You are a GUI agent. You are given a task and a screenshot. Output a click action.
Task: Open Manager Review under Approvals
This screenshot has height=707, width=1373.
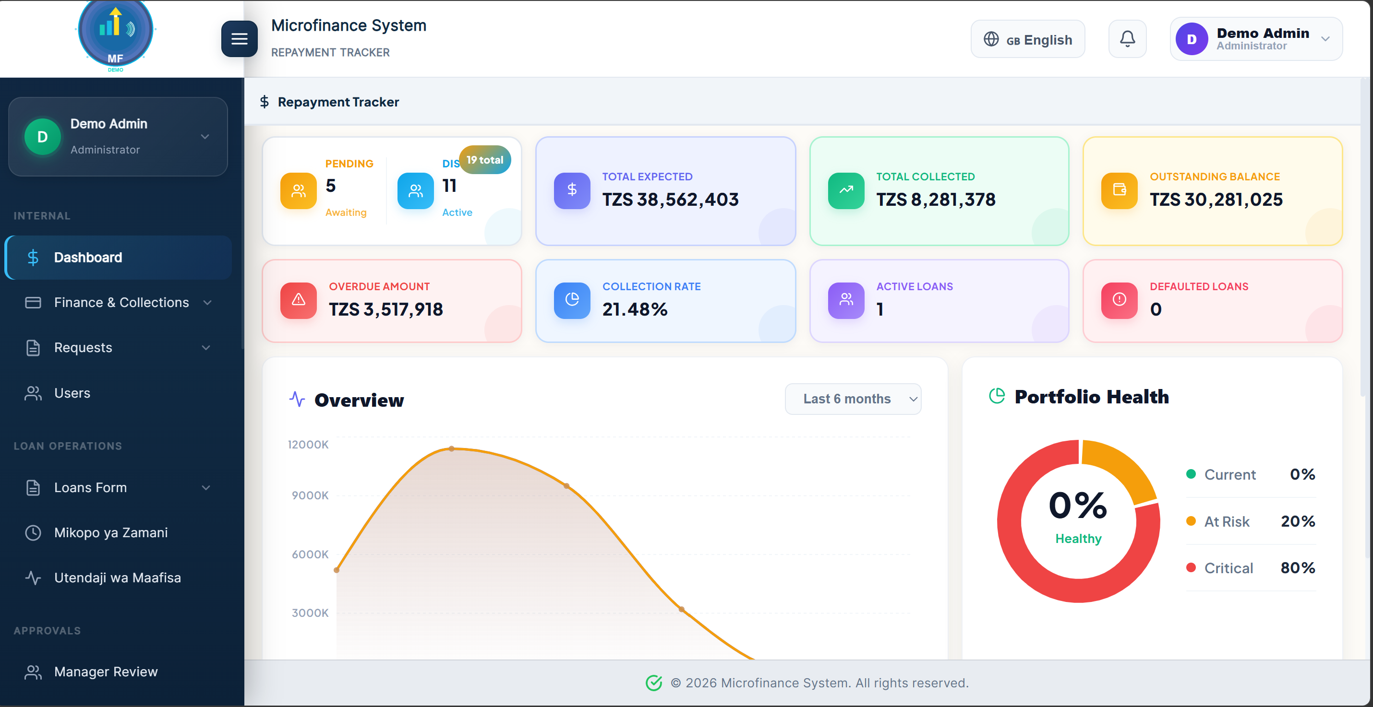click(x=118, y=672)
